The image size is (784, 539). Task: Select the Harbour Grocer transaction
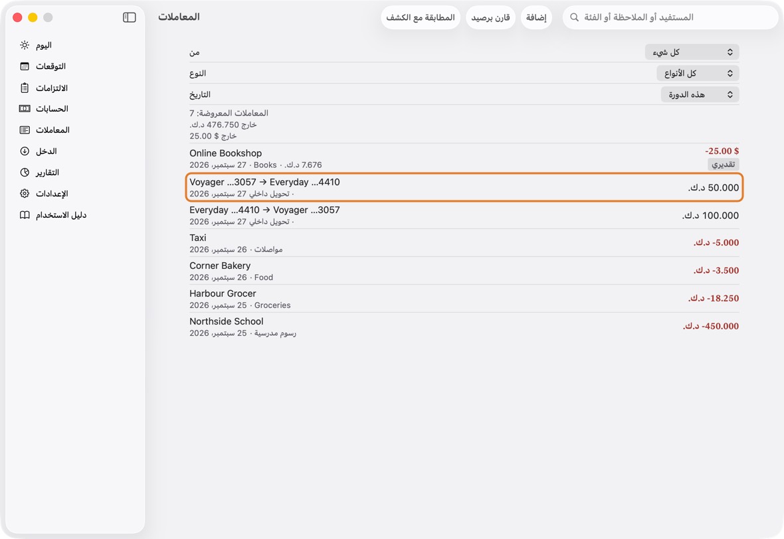[x=464, y=299]
